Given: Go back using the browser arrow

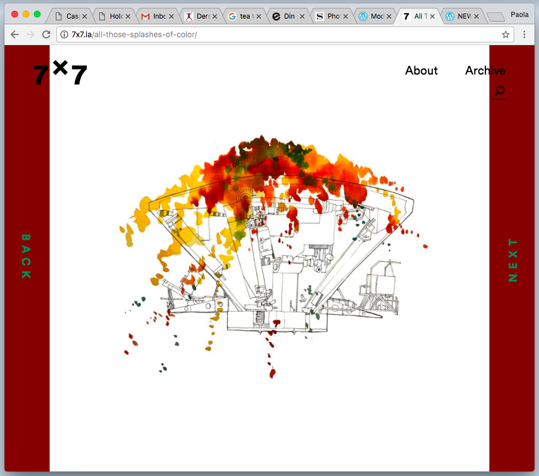Looking at the screenshot, I should 15,34.
